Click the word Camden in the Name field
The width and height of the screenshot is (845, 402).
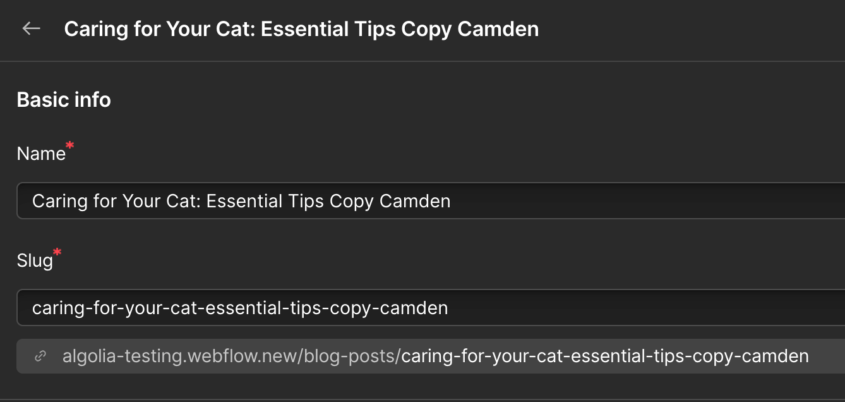click(x=415, y=201)
